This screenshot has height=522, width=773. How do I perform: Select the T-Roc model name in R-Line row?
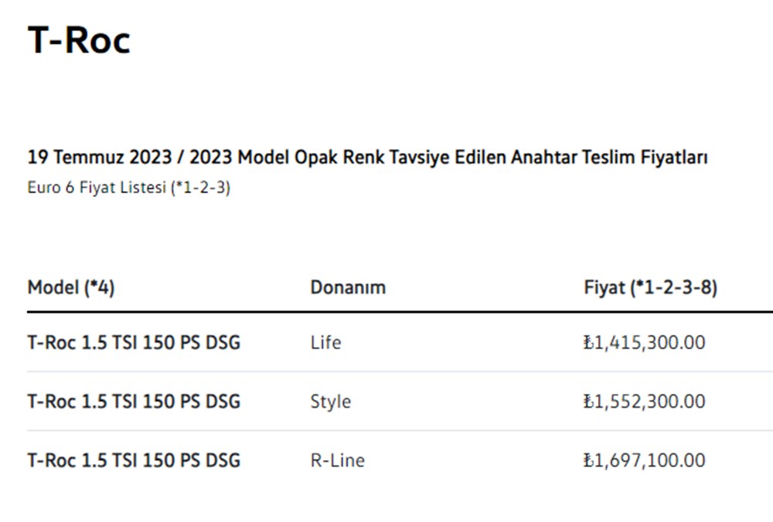click(134, 461)
